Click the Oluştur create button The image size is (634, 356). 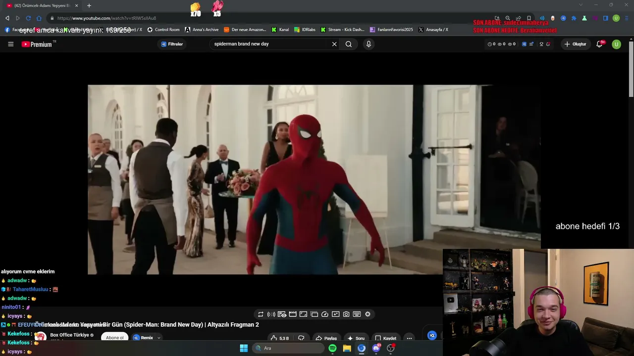(x=575, y=44)
